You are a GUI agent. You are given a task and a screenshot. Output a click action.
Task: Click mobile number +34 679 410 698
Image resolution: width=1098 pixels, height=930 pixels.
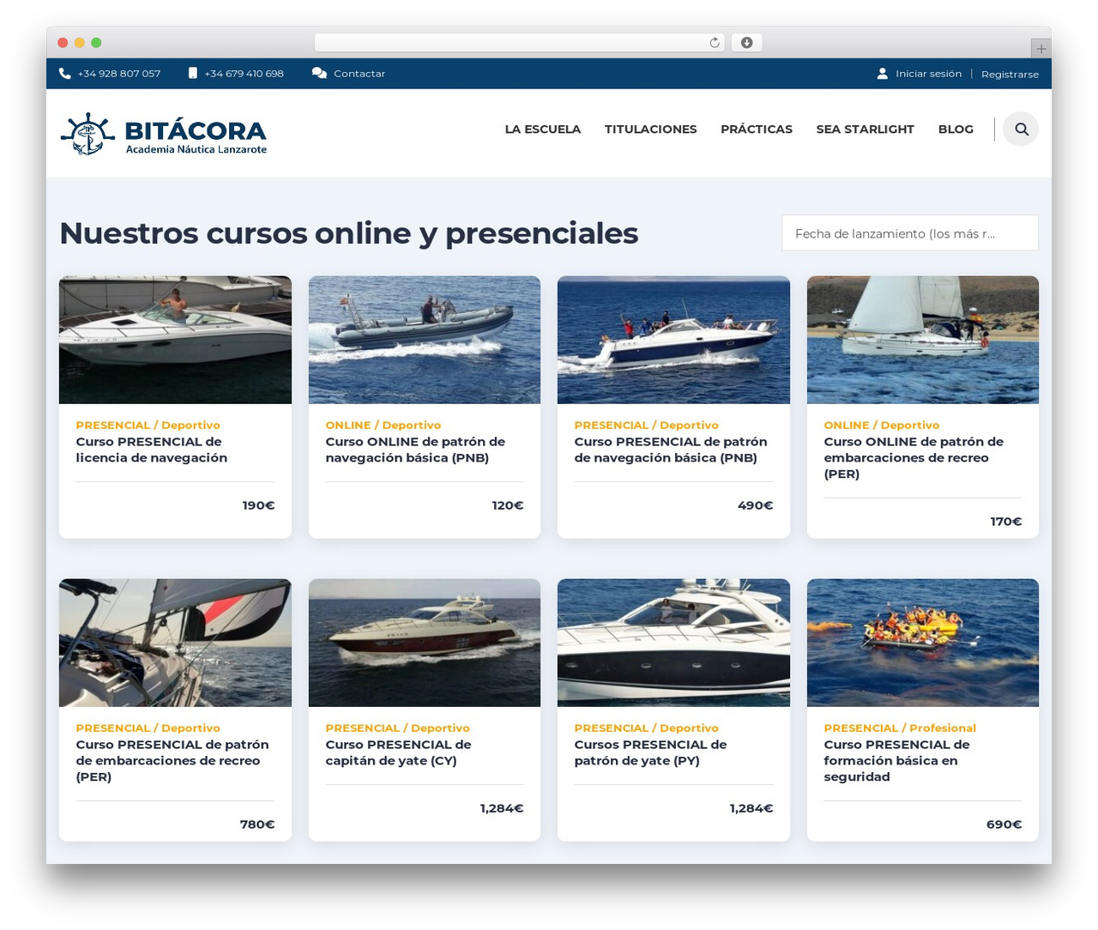tap(244, 74)
